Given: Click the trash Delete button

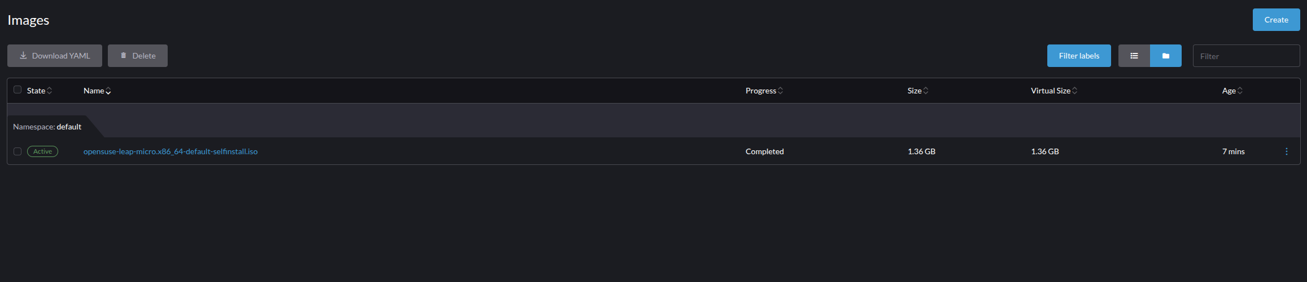Looking at the screenshot, I should tap(138, 56).
